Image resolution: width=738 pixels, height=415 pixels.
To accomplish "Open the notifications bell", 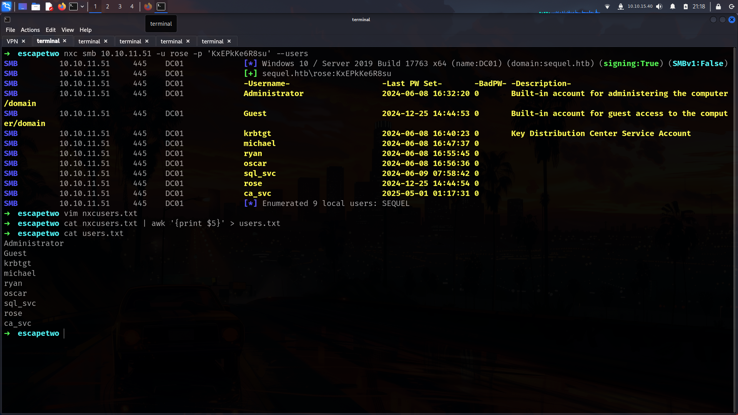I will click(x=673, y=6).
